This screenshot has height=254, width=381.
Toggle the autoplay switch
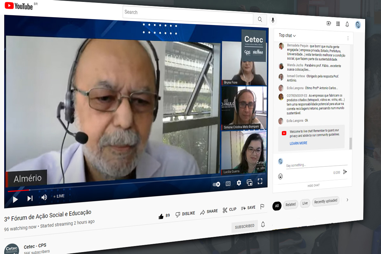(217, 184)
